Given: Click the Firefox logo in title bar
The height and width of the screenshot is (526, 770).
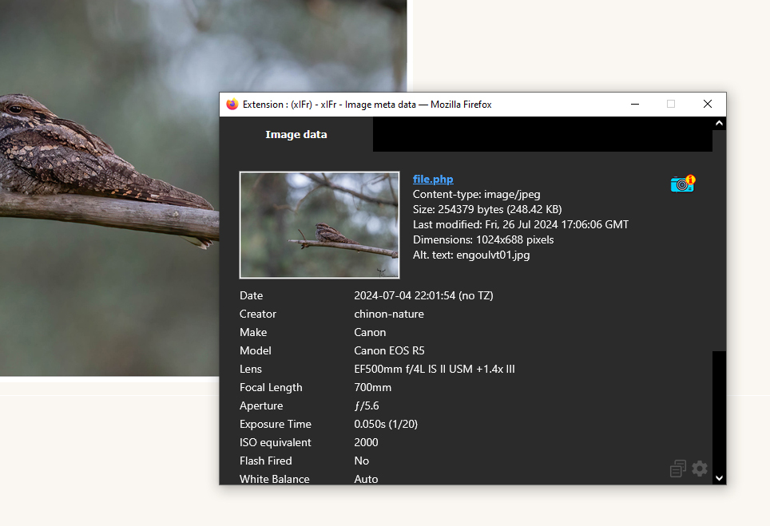Looking at the screenshot, I should 232,105.
